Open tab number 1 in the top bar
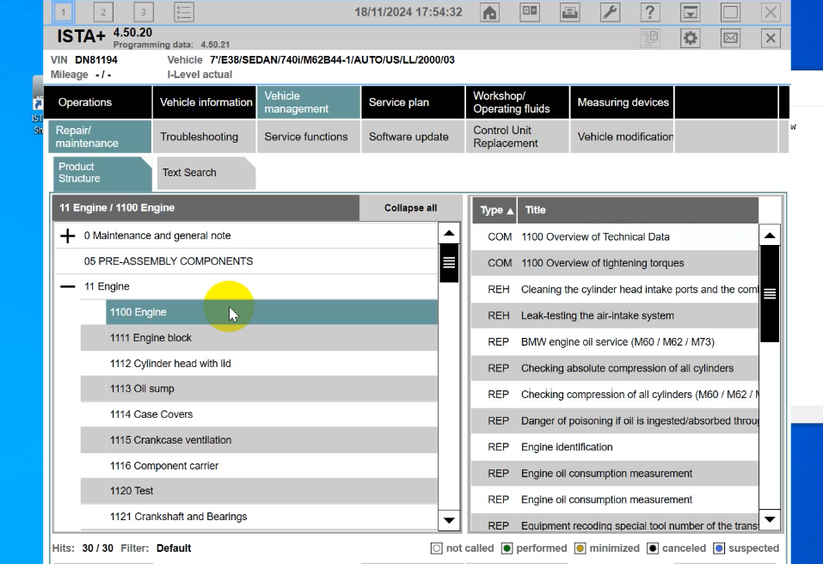Viewport: 823px width, 564px height. tap(64, 12)
